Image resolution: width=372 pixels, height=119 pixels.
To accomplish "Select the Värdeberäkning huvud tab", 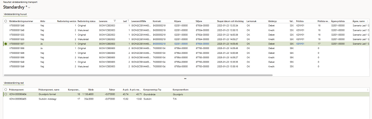I will [x=15, y=14].
